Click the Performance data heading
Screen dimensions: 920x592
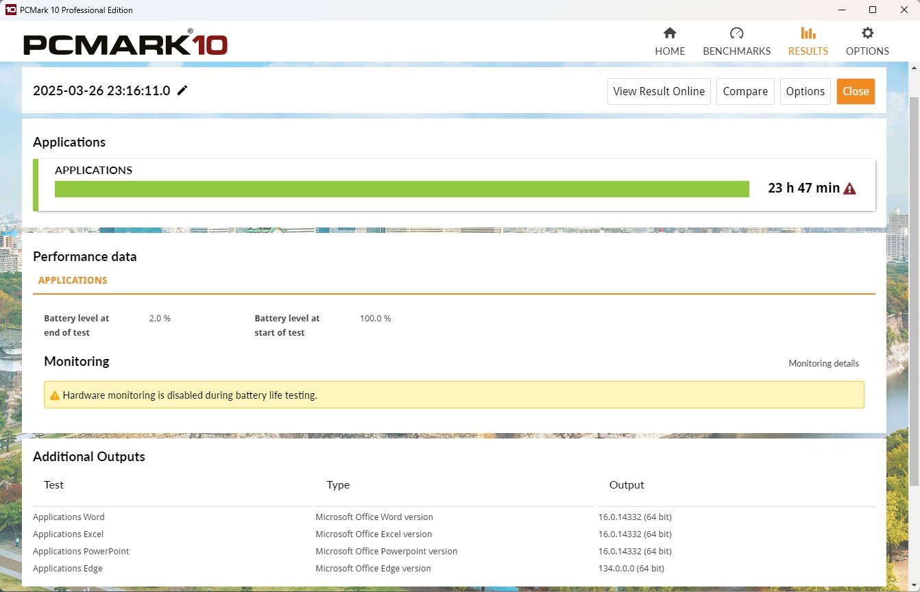[85, 256]
